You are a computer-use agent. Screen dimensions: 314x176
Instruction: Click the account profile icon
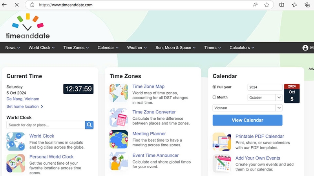[x=305, y=48]
